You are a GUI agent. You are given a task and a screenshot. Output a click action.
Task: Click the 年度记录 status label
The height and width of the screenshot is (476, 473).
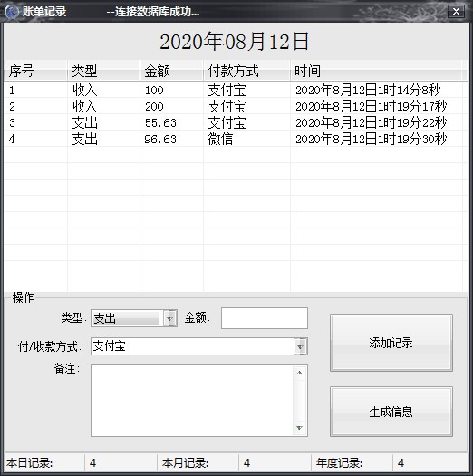[x=339, y=463]
